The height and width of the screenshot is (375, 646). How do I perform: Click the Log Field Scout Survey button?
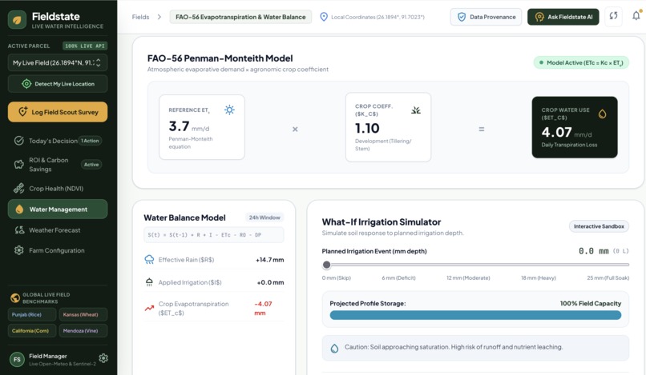(57, 112)
